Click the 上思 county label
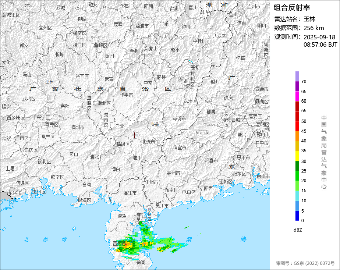This screenshot has height=270, width=340. point(10,168)
